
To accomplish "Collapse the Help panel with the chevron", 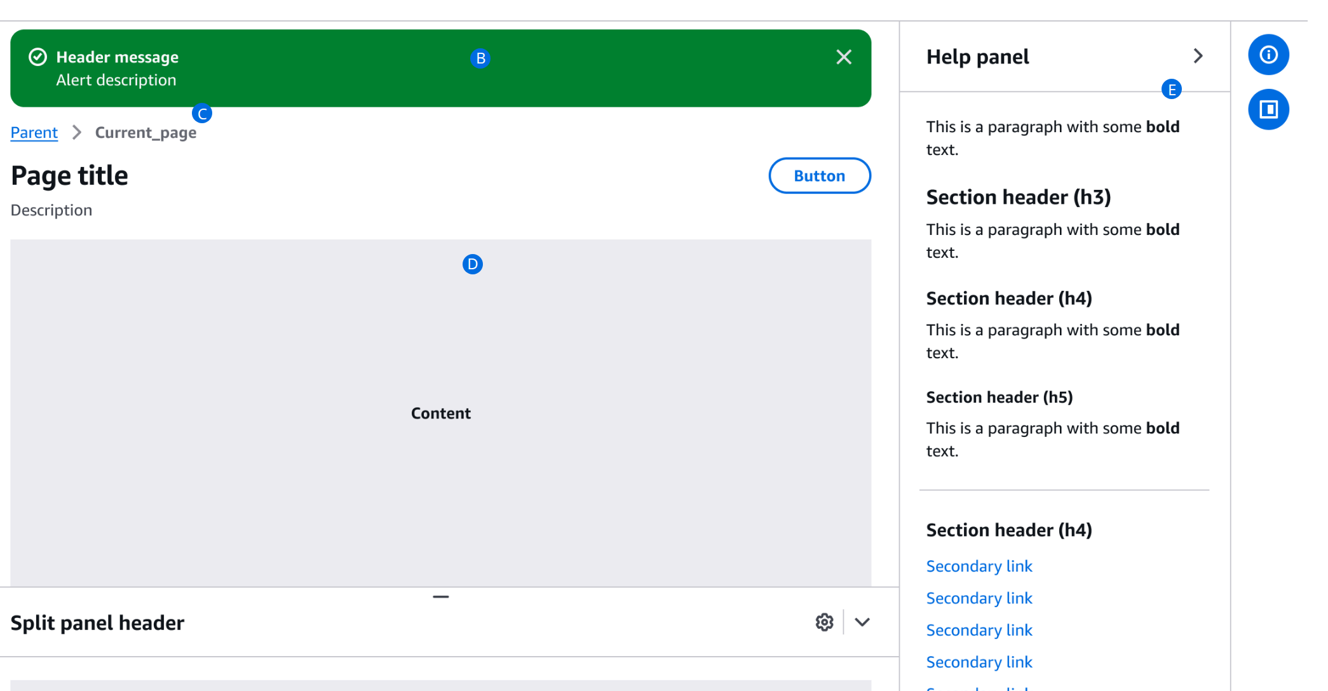I will click(x=1198, y=56).
